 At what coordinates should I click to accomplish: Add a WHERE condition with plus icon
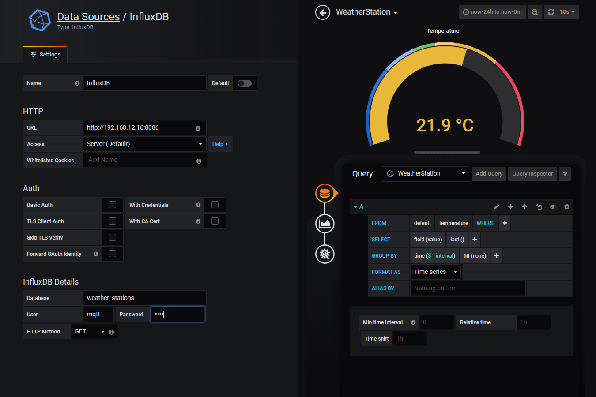[x=505, y=223]
